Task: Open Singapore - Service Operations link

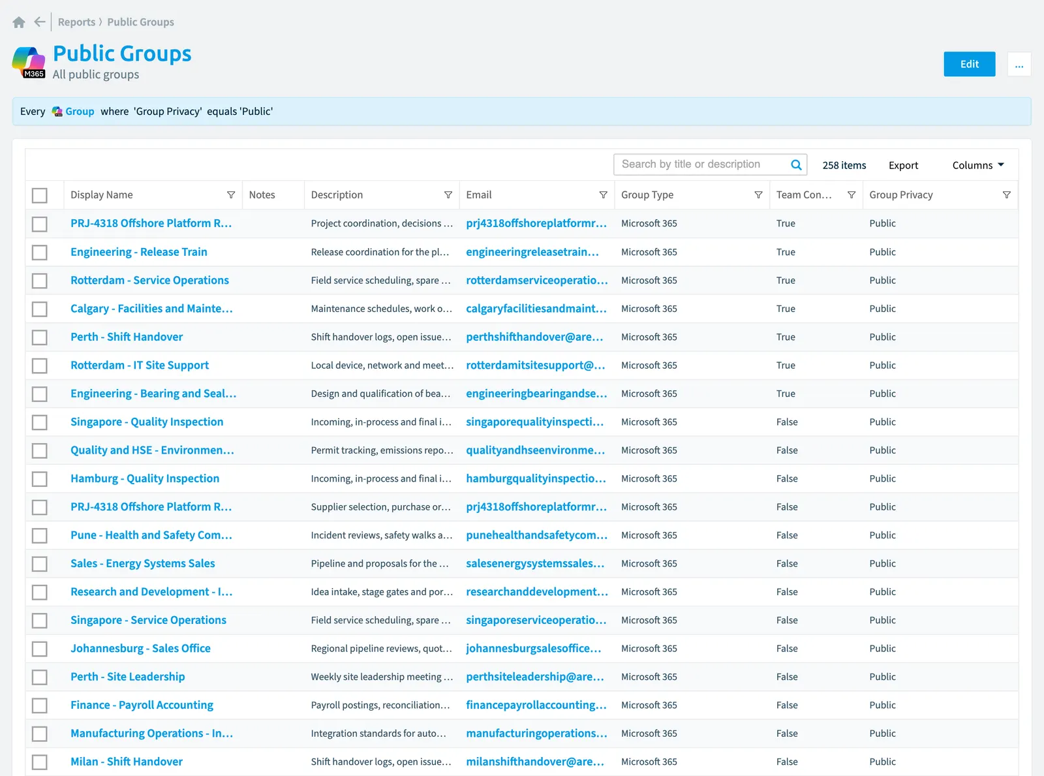Action: click(148, 620)
